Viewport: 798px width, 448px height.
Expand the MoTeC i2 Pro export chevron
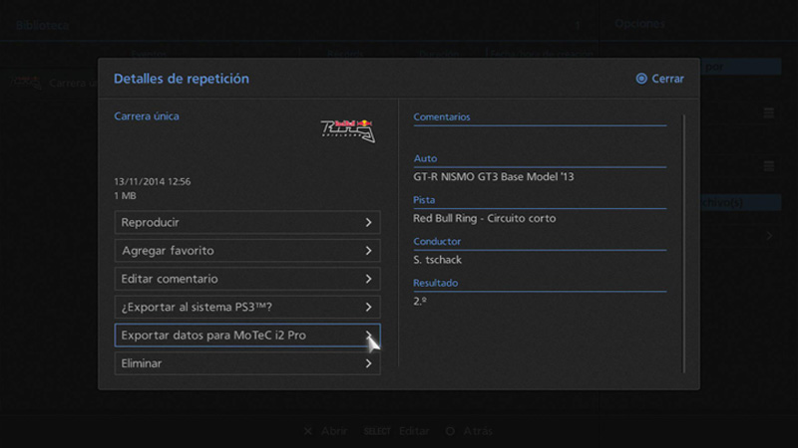coord(368,336)
